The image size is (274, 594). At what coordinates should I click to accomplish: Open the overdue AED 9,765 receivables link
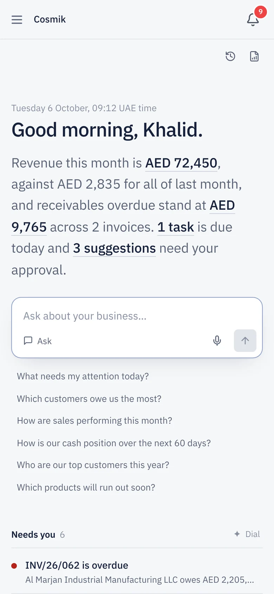click(123, 216)
